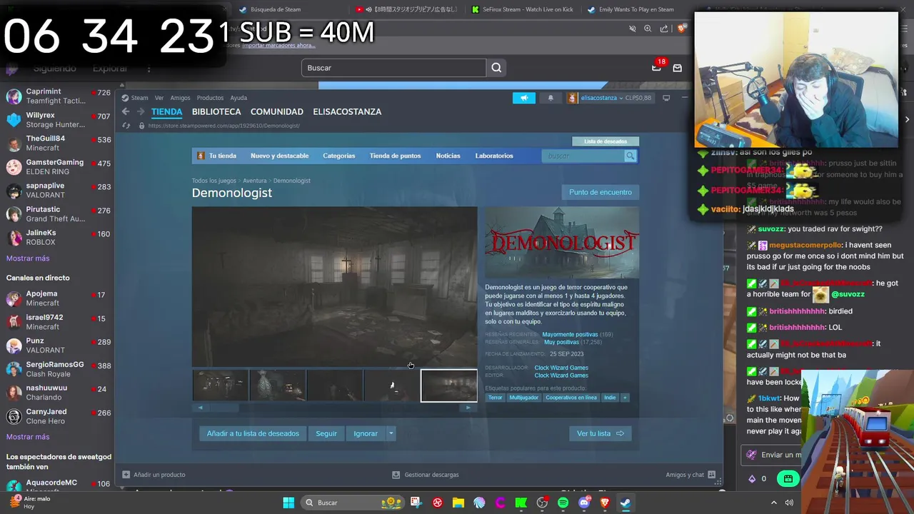Screen dimensions: 914x514
Task: Click thumbnail strip left scroll arrow
Action: pos(200,408)
